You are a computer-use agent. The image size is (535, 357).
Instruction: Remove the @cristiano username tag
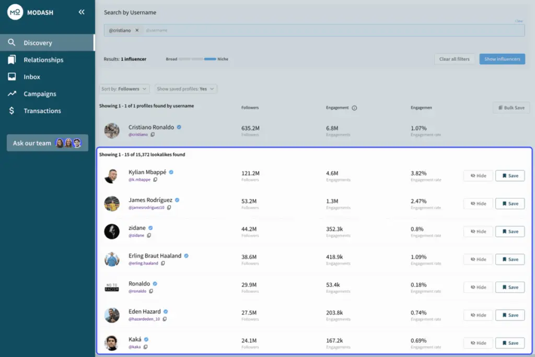pos(137,30)
